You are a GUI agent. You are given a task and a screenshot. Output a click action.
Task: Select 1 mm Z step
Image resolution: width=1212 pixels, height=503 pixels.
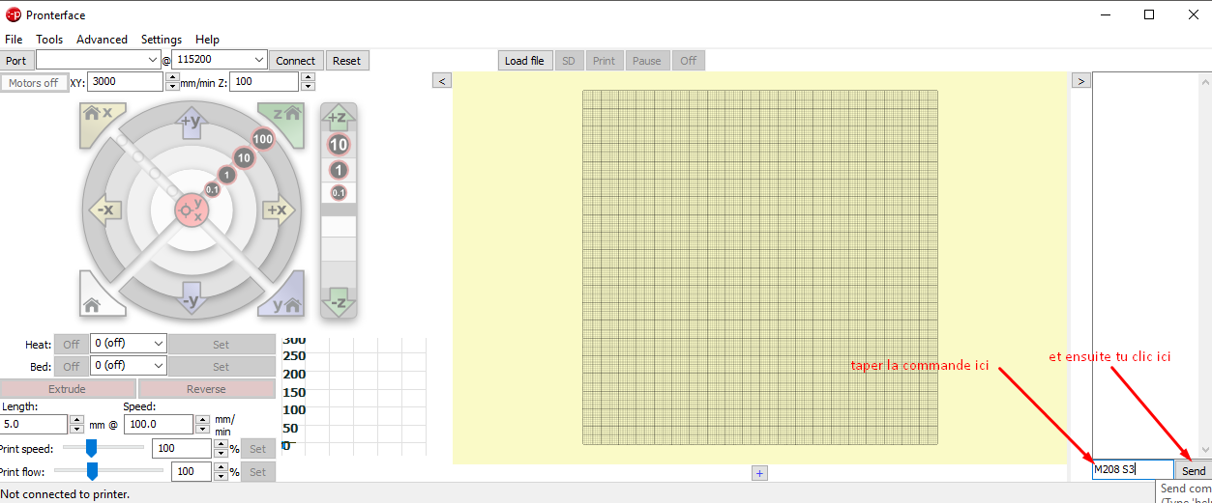pos(339,170)
